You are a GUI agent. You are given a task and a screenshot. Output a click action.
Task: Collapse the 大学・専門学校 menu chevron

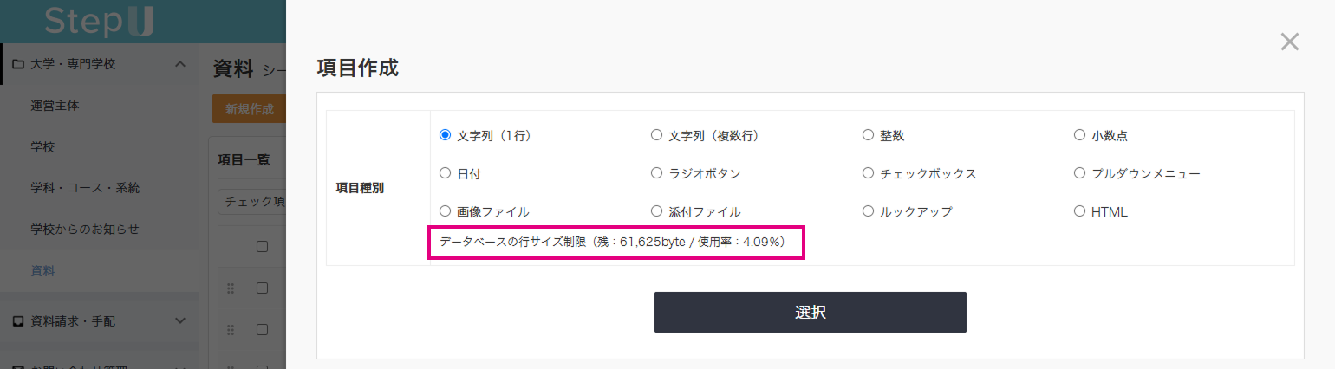point(180,64)
